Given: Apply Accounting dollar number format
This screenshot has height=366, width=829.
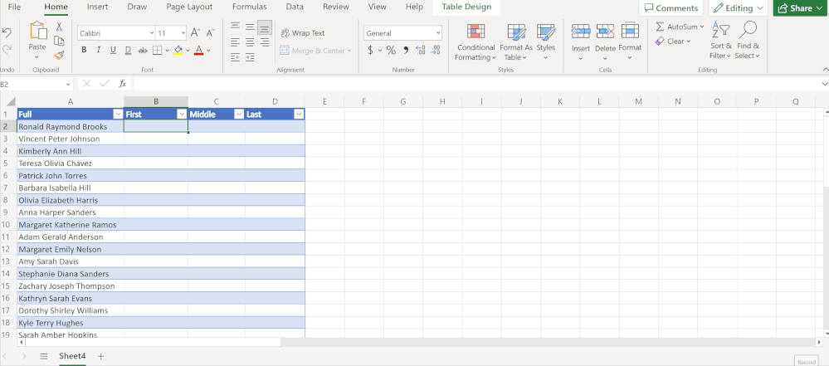Looking at the screenshot, I should tap(370, 51).
